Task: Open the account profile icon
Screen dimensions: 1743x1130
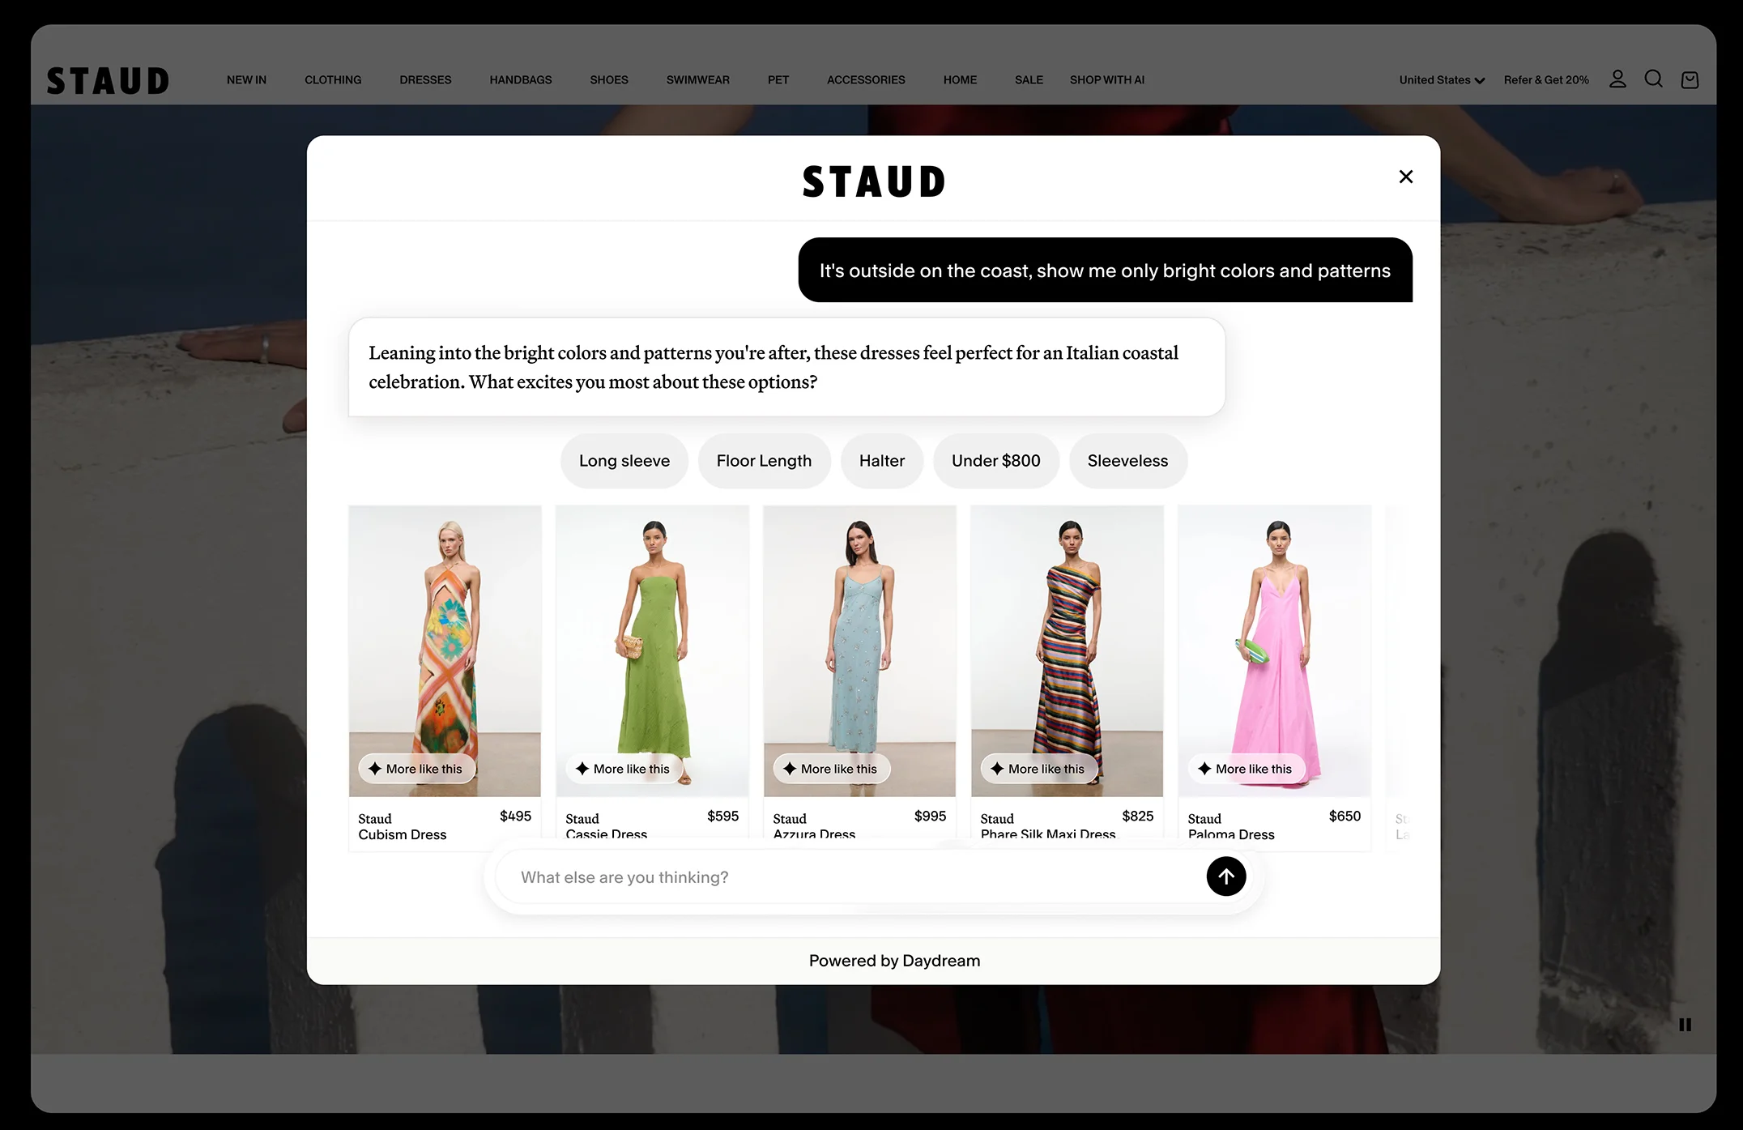Action: coord(1617,79)
